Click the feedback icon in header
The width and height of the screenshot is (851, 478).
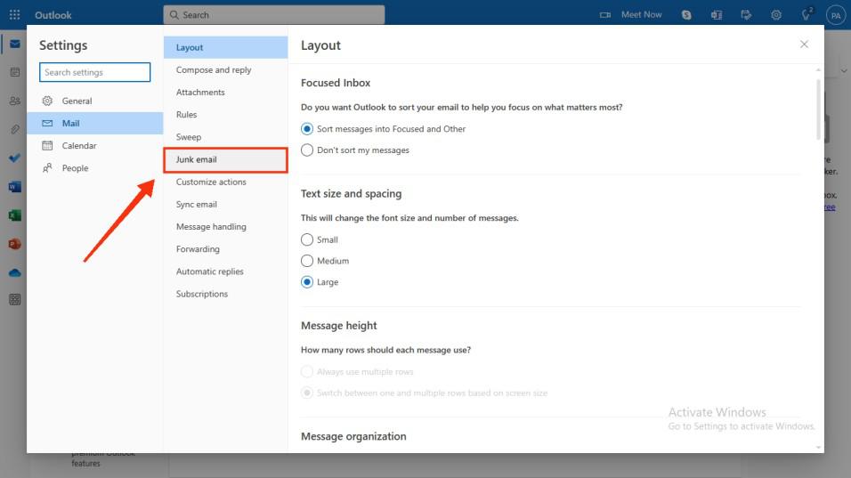746,14
